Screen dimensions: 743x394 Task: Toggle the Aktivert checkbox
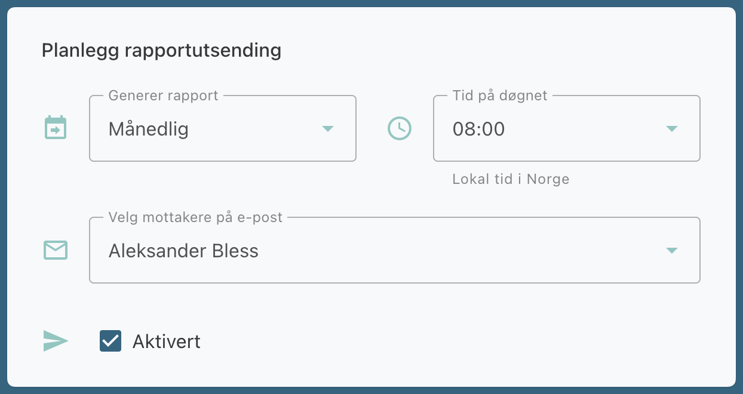click(110, 341)
